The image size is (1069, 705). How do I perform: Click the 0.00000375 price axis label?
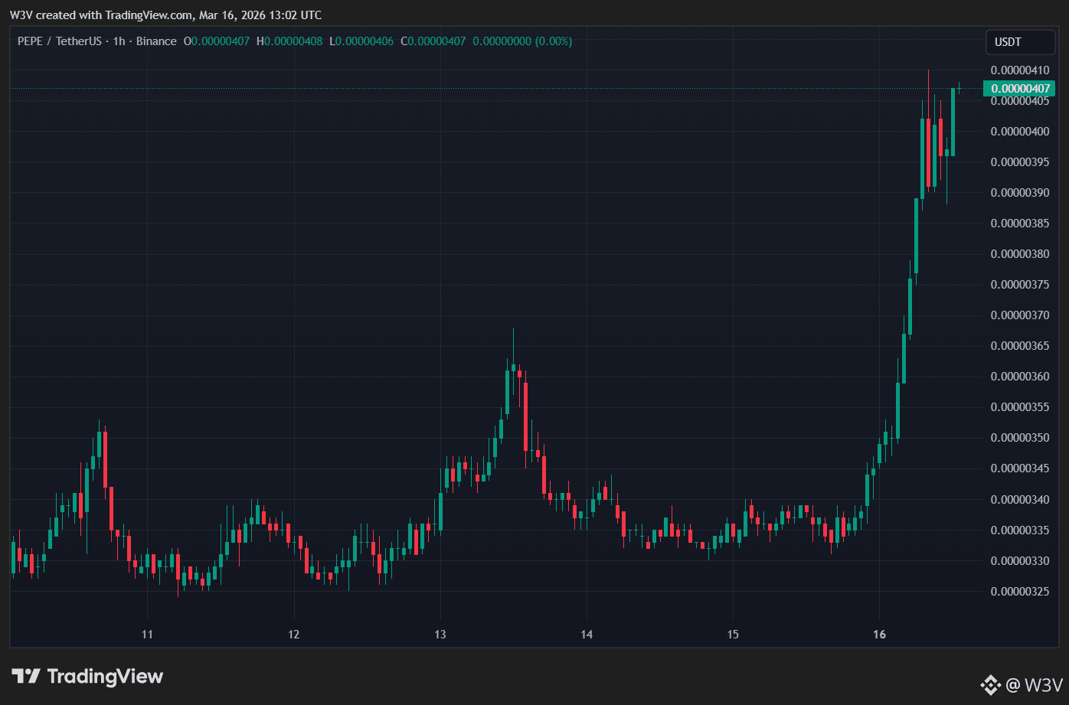(1020, 284)
